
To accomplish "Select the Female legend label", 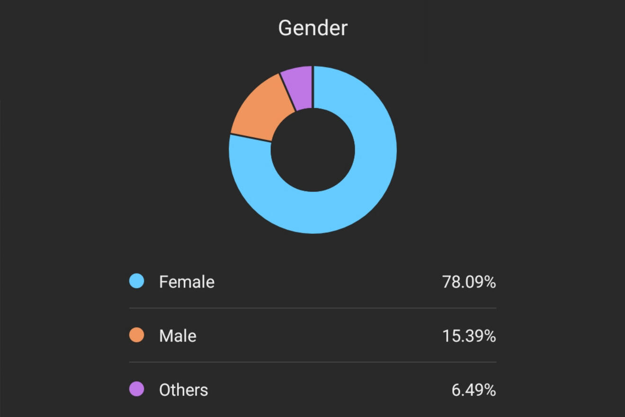I will point(187,282).
